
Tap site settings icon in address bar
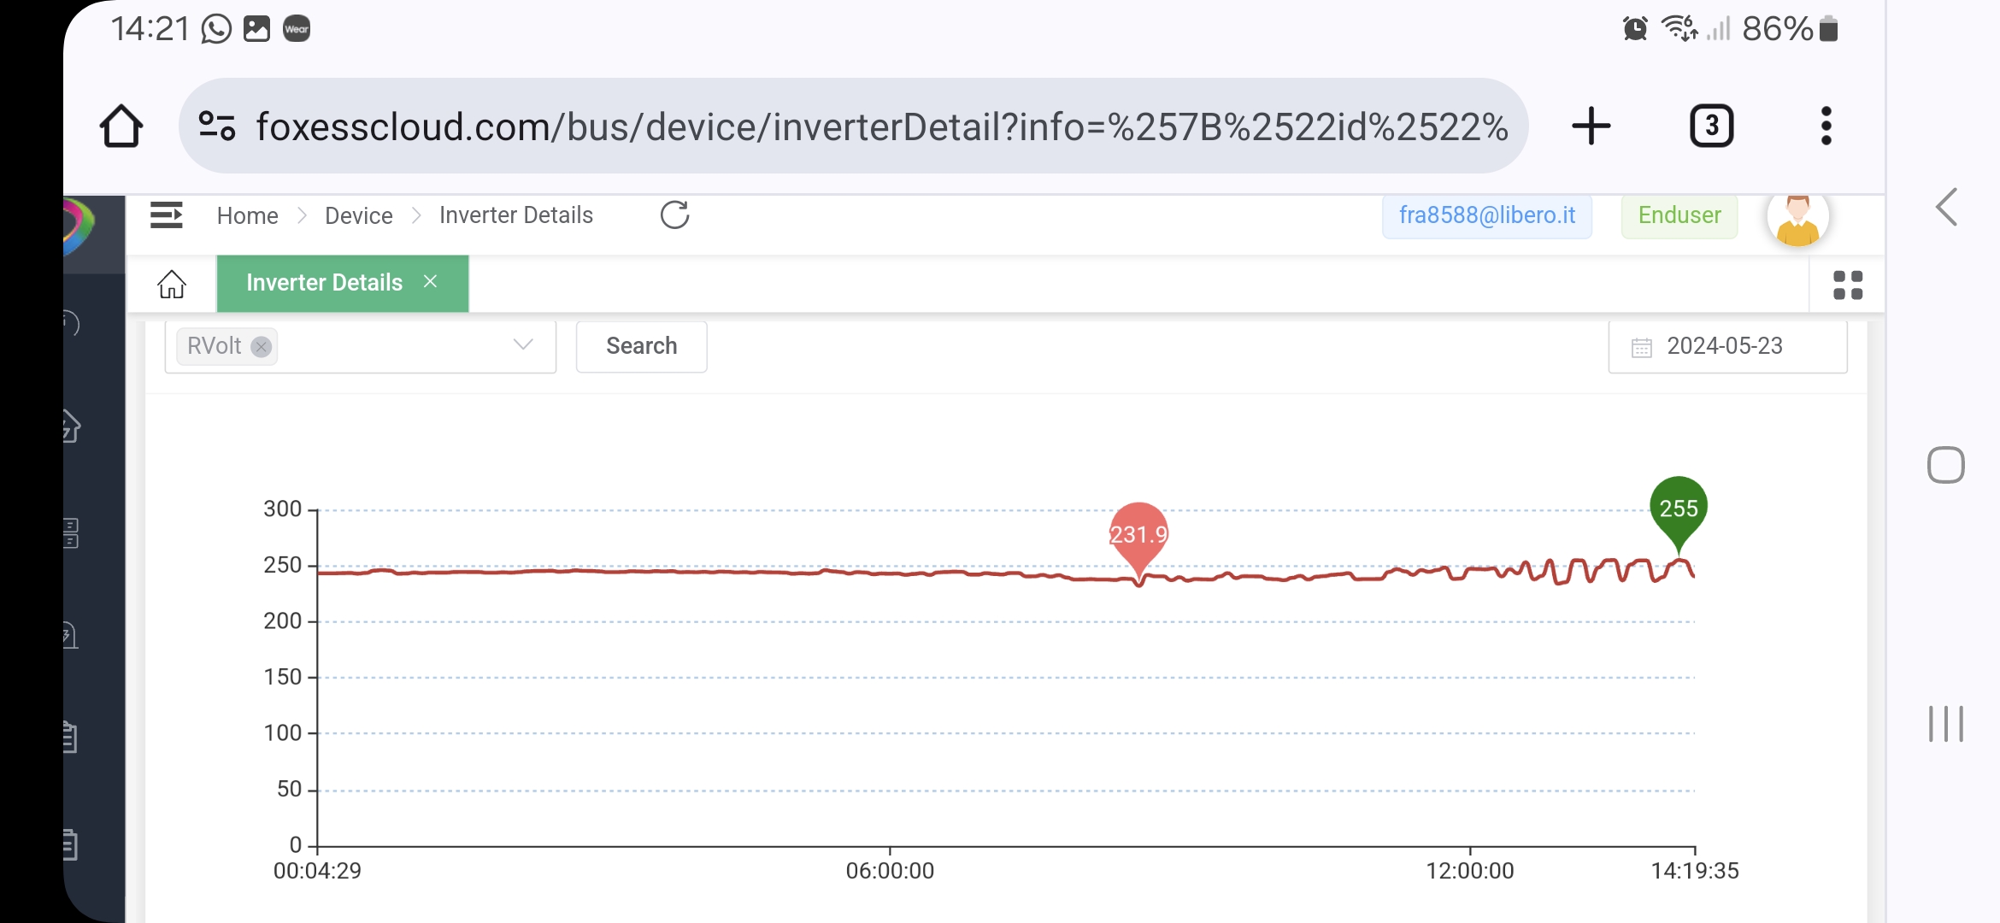click(x=217, y=126)
